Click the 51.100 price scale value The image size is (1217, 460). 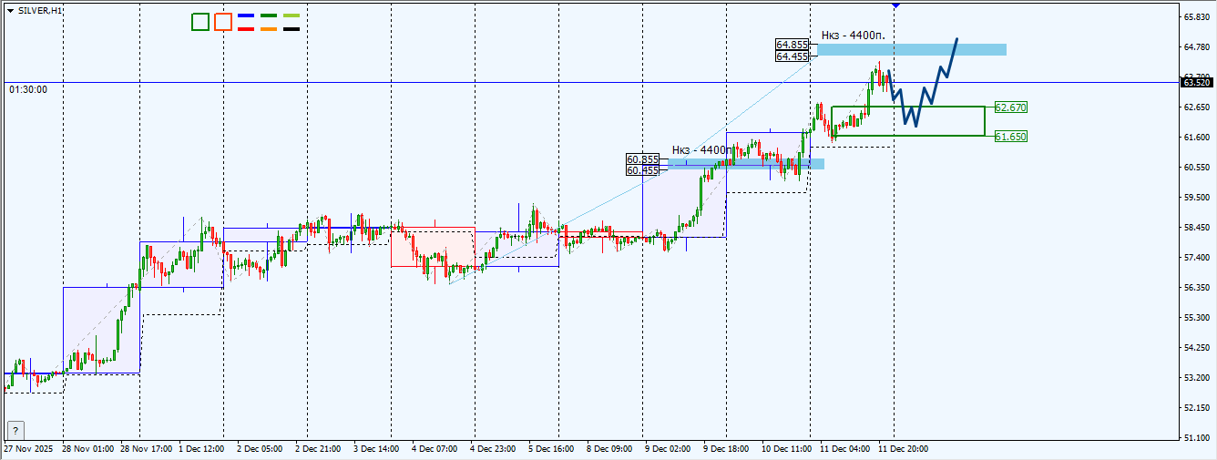click(x=1196, y=437)
